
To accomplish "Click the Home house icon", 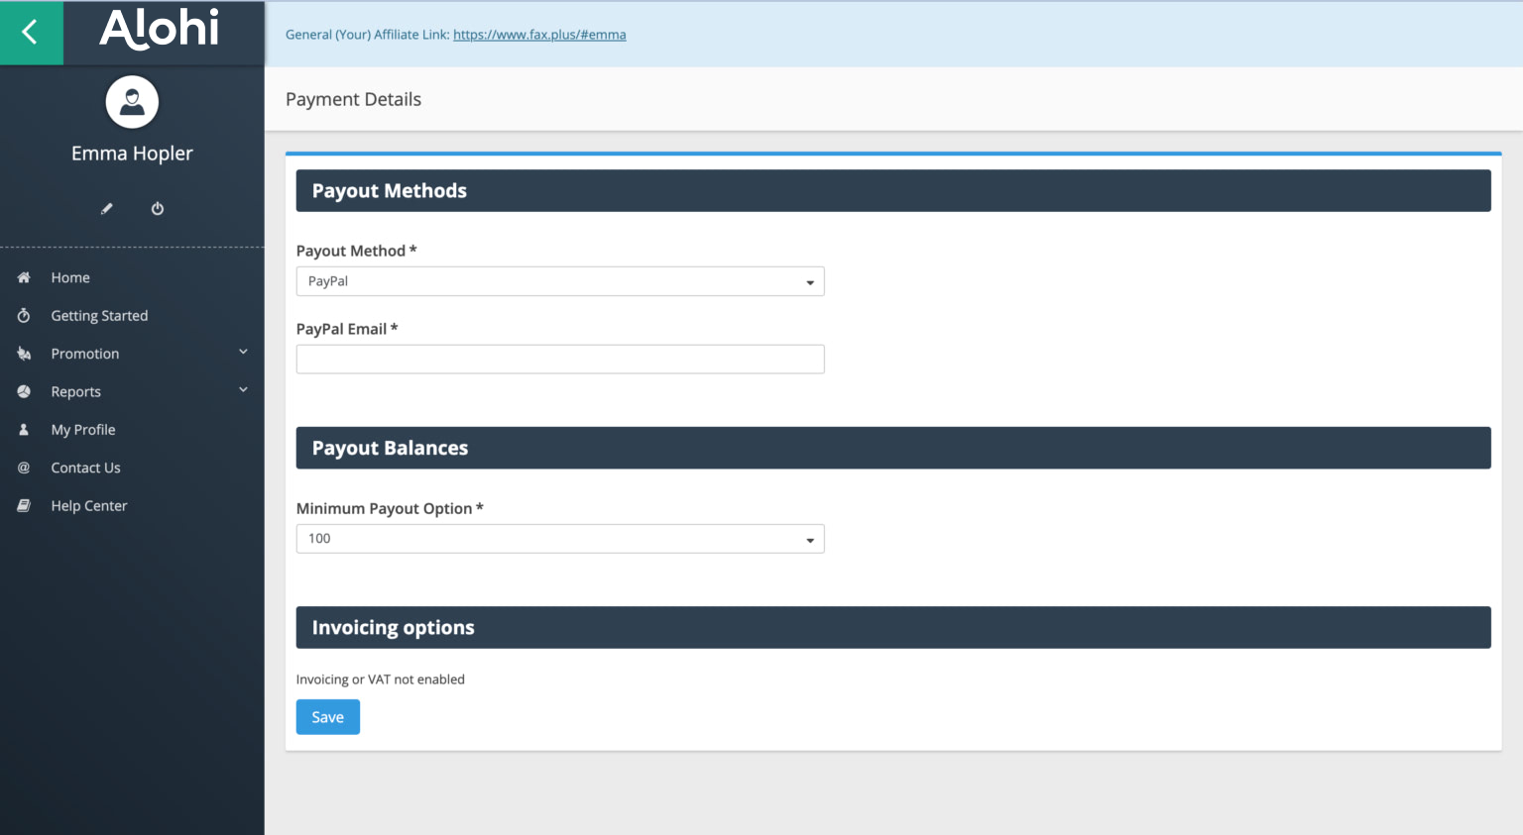I will 24,278.
